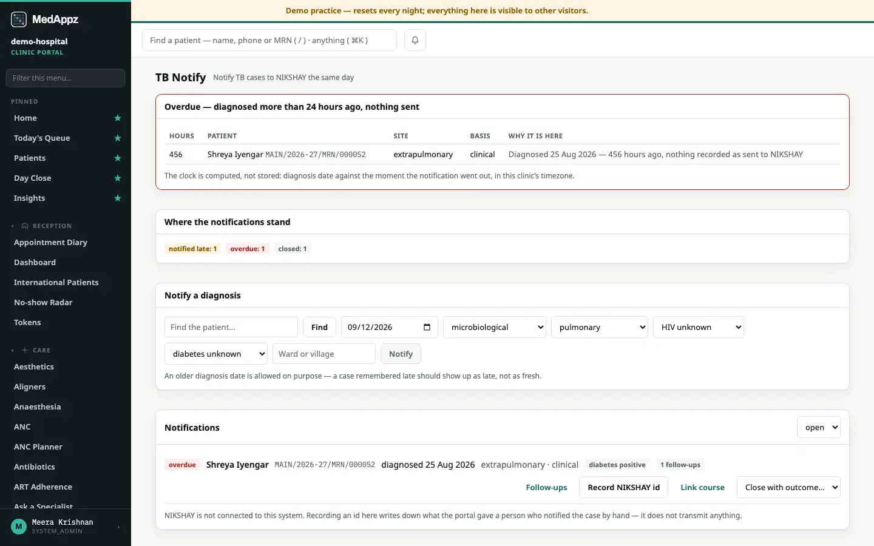Viewport: 874px width, 546px height.
Task: Click Record NIKSHAY id button
Action: tap(623, 487)
